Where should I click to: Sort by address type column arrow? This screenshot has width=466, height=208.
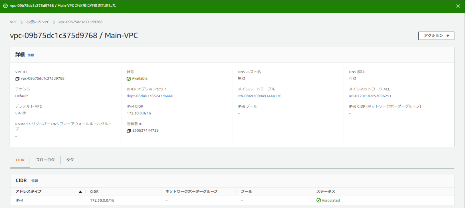[x=80, y=192]
